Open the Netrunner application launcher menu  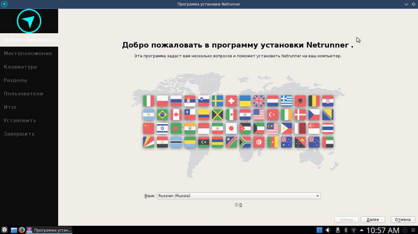click(x=5, y=230)
